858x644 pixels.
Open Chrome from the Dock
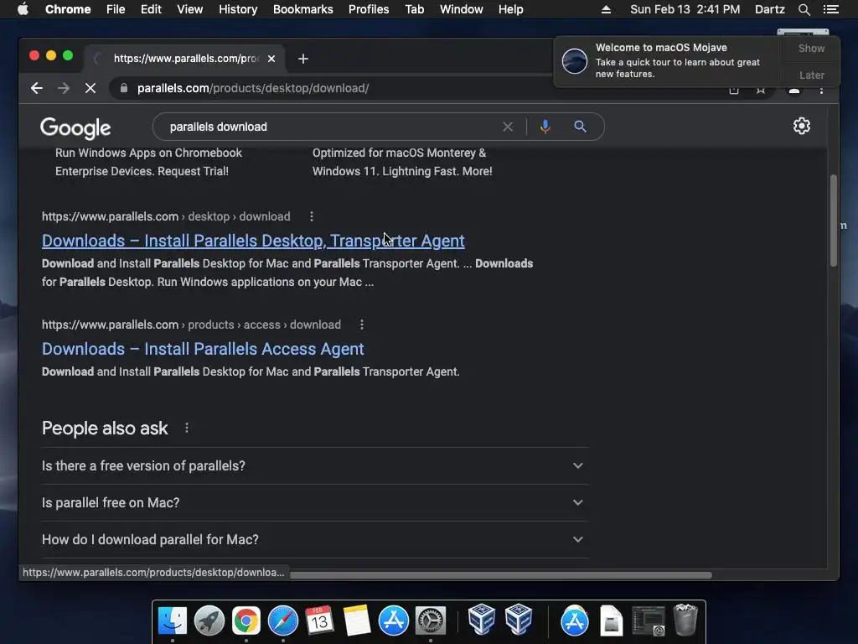point(246,621)
